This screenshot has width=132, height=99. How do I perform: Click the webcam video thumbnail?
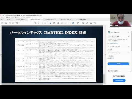[x=121, y=20]
